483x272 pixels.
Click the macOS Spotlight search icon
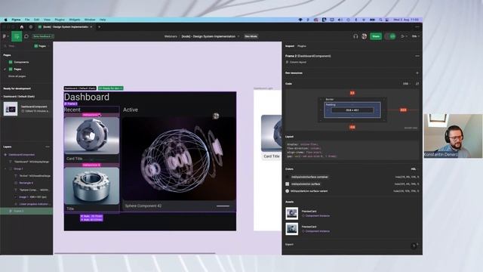380,20
